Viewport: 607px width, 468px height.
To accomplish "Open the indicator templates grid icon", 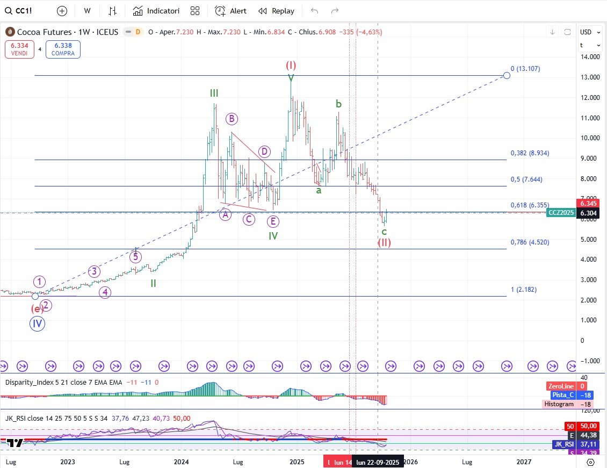I will pos(195,11).
